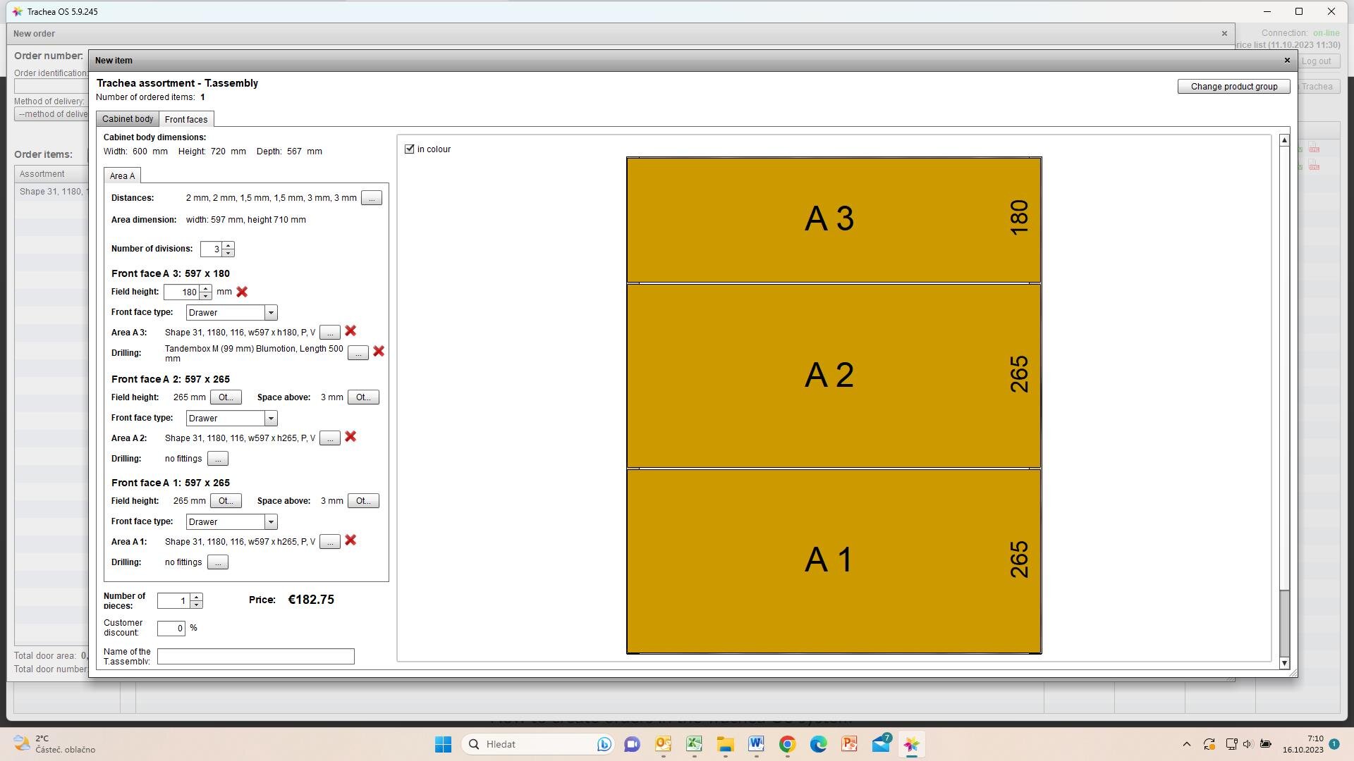Close the New item dialog
This screenshot has width=1354, height=761.
point(1287,60)
